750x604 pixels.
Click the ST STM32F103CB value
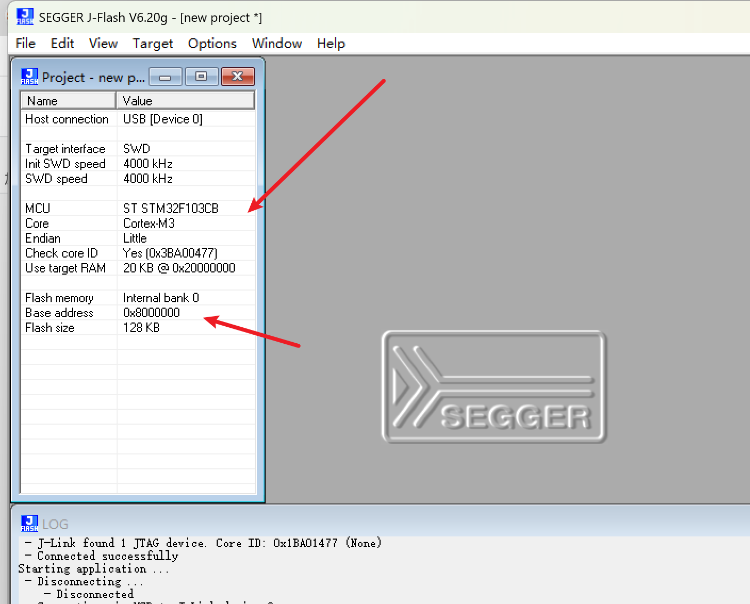tap(171, 209)
